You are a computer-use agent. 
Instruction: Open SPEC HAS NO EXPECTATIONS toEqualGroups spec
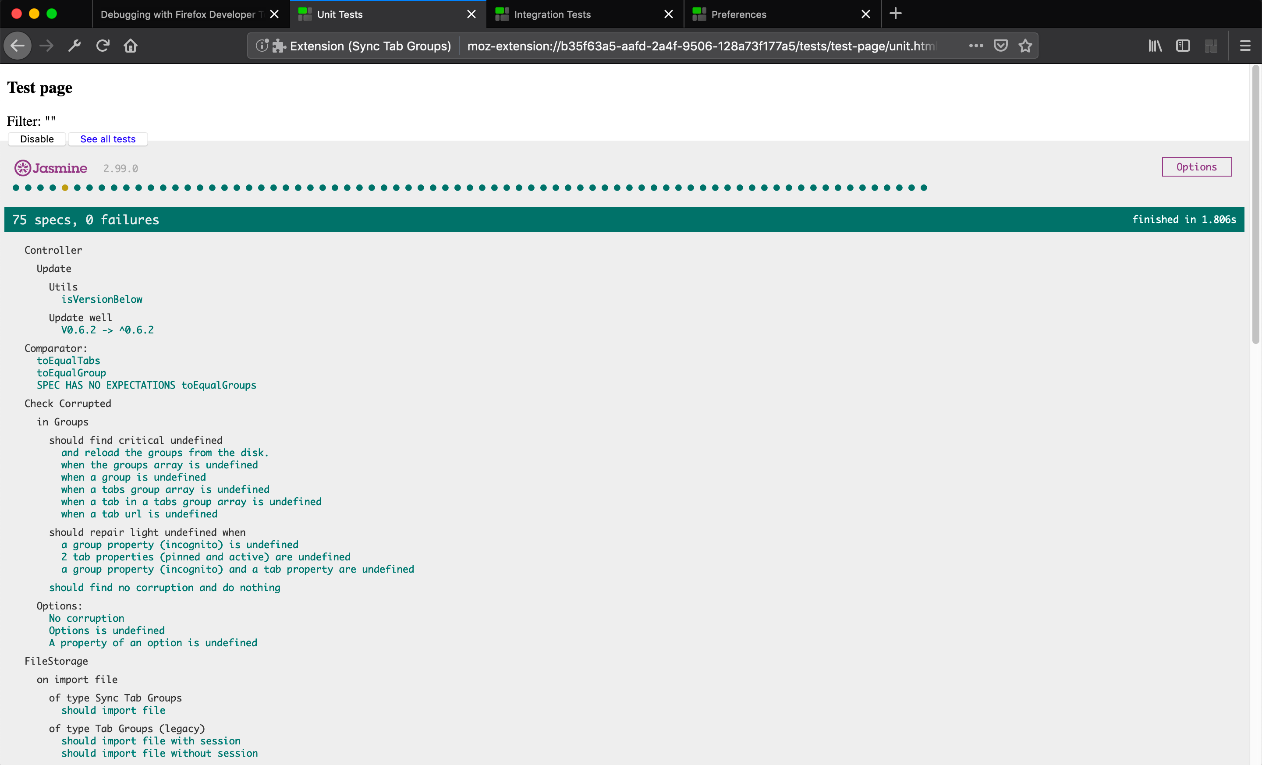coord(146,386)
